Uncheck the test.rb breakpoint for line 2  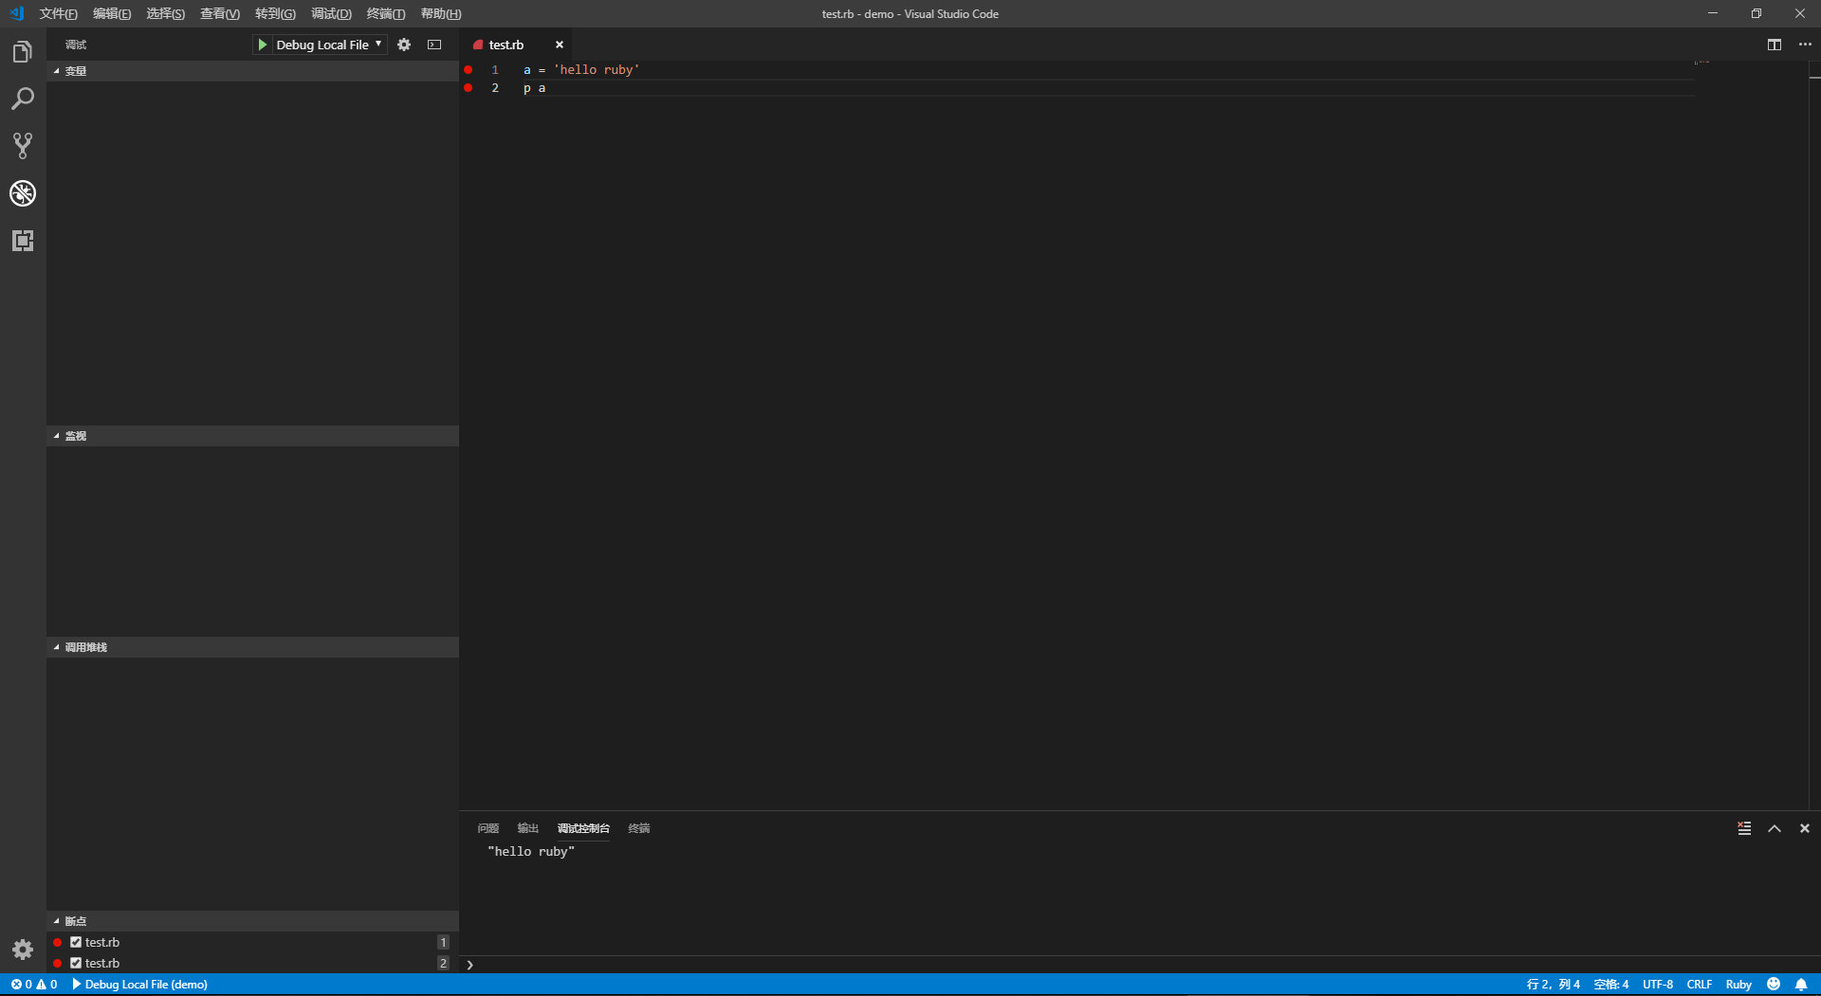tap(76, 963)
